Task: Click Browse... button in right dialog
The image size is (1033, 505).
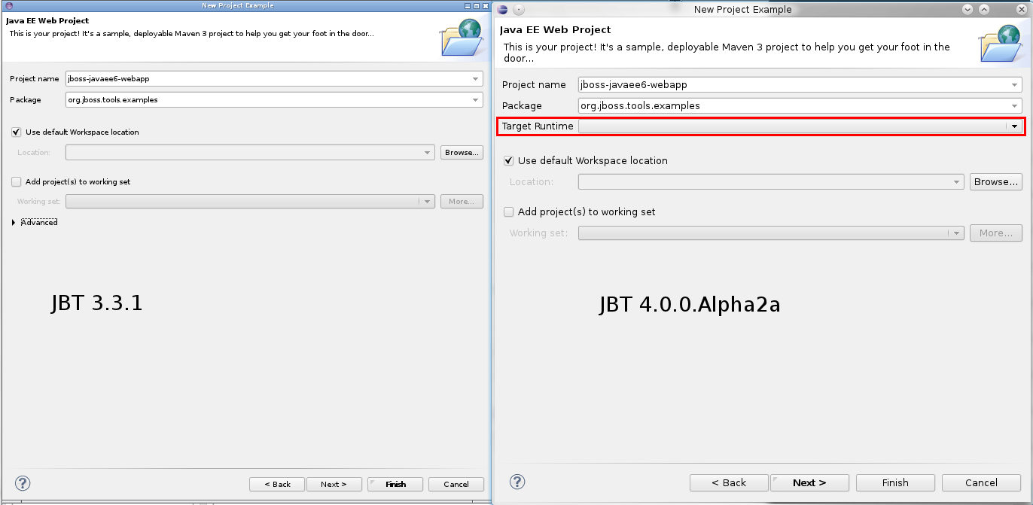Action: point(996,181)
